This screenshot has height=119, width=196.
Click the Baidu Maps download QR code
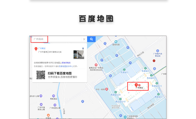(x=41, y=75)
